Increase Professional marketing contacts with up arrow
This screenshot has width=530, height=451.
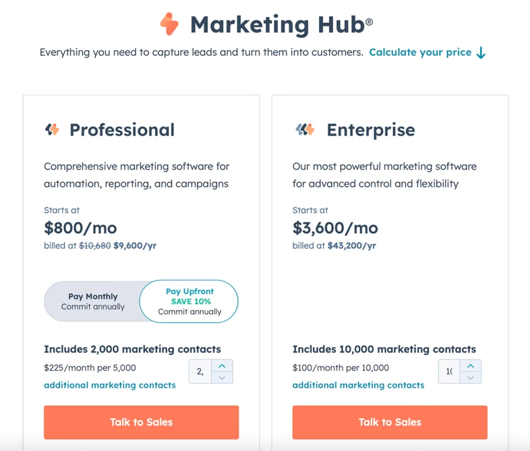tap(222, 366)
